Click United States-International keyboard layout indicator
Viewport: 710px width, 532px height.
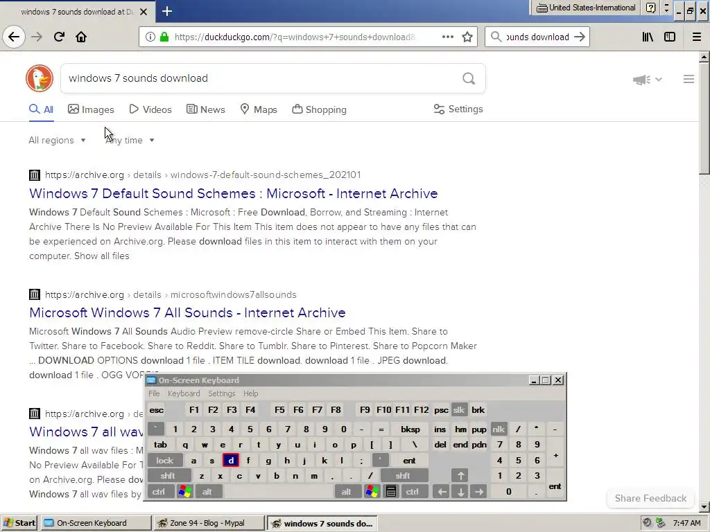[x=586, y=8]
